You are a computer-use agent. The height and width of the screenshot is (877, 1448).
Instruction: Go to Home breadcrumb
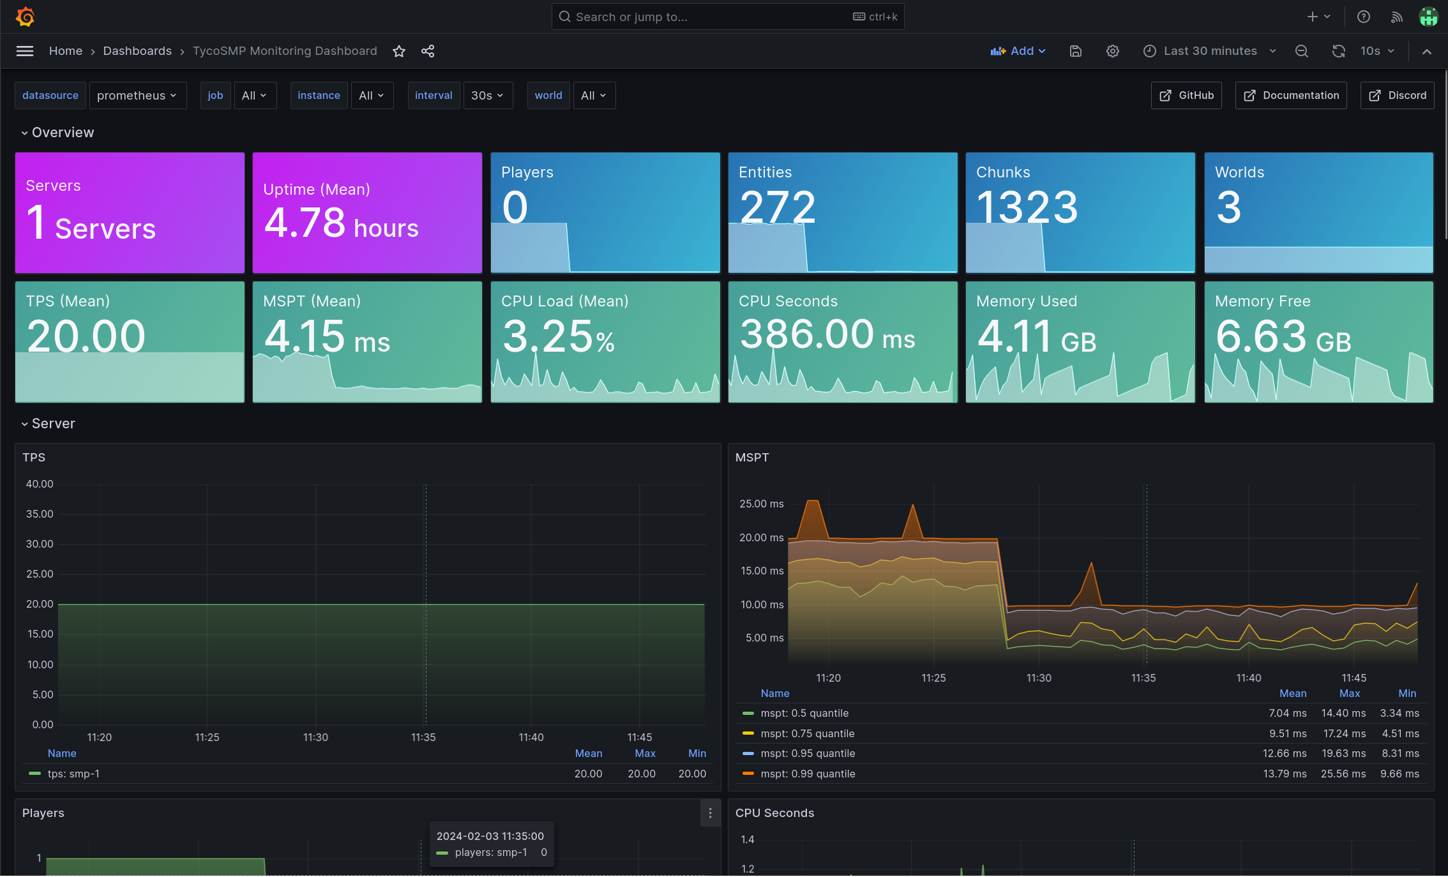click(66, 51)
